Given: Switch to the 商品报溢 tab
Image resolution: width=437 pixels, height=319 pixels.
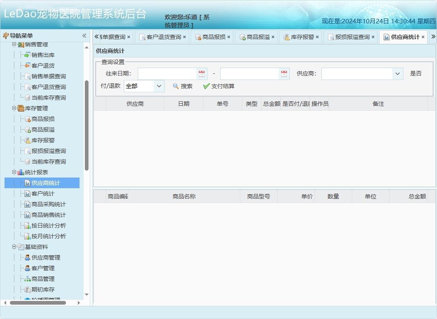Looking at the screenshot, I should (x=258, y=36).
